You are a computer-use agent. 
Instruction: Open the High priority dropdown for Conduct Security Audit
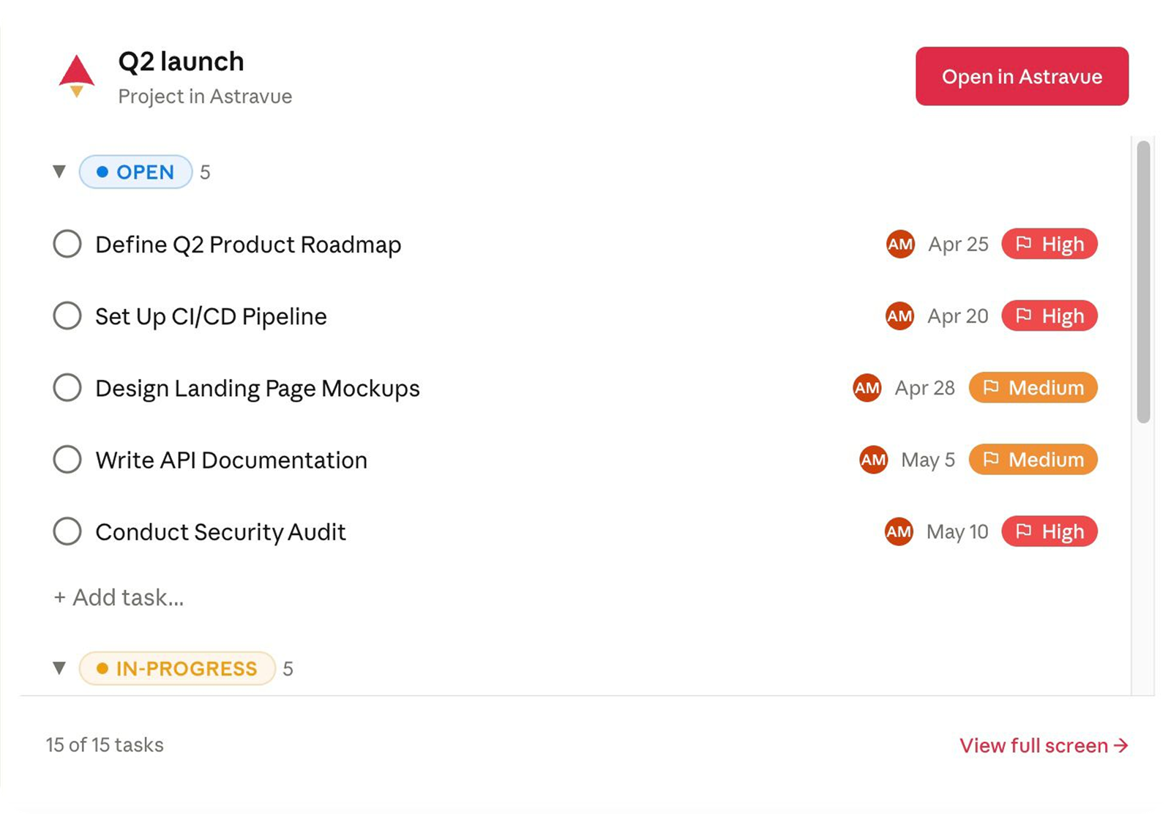[x=1050, y=531]
